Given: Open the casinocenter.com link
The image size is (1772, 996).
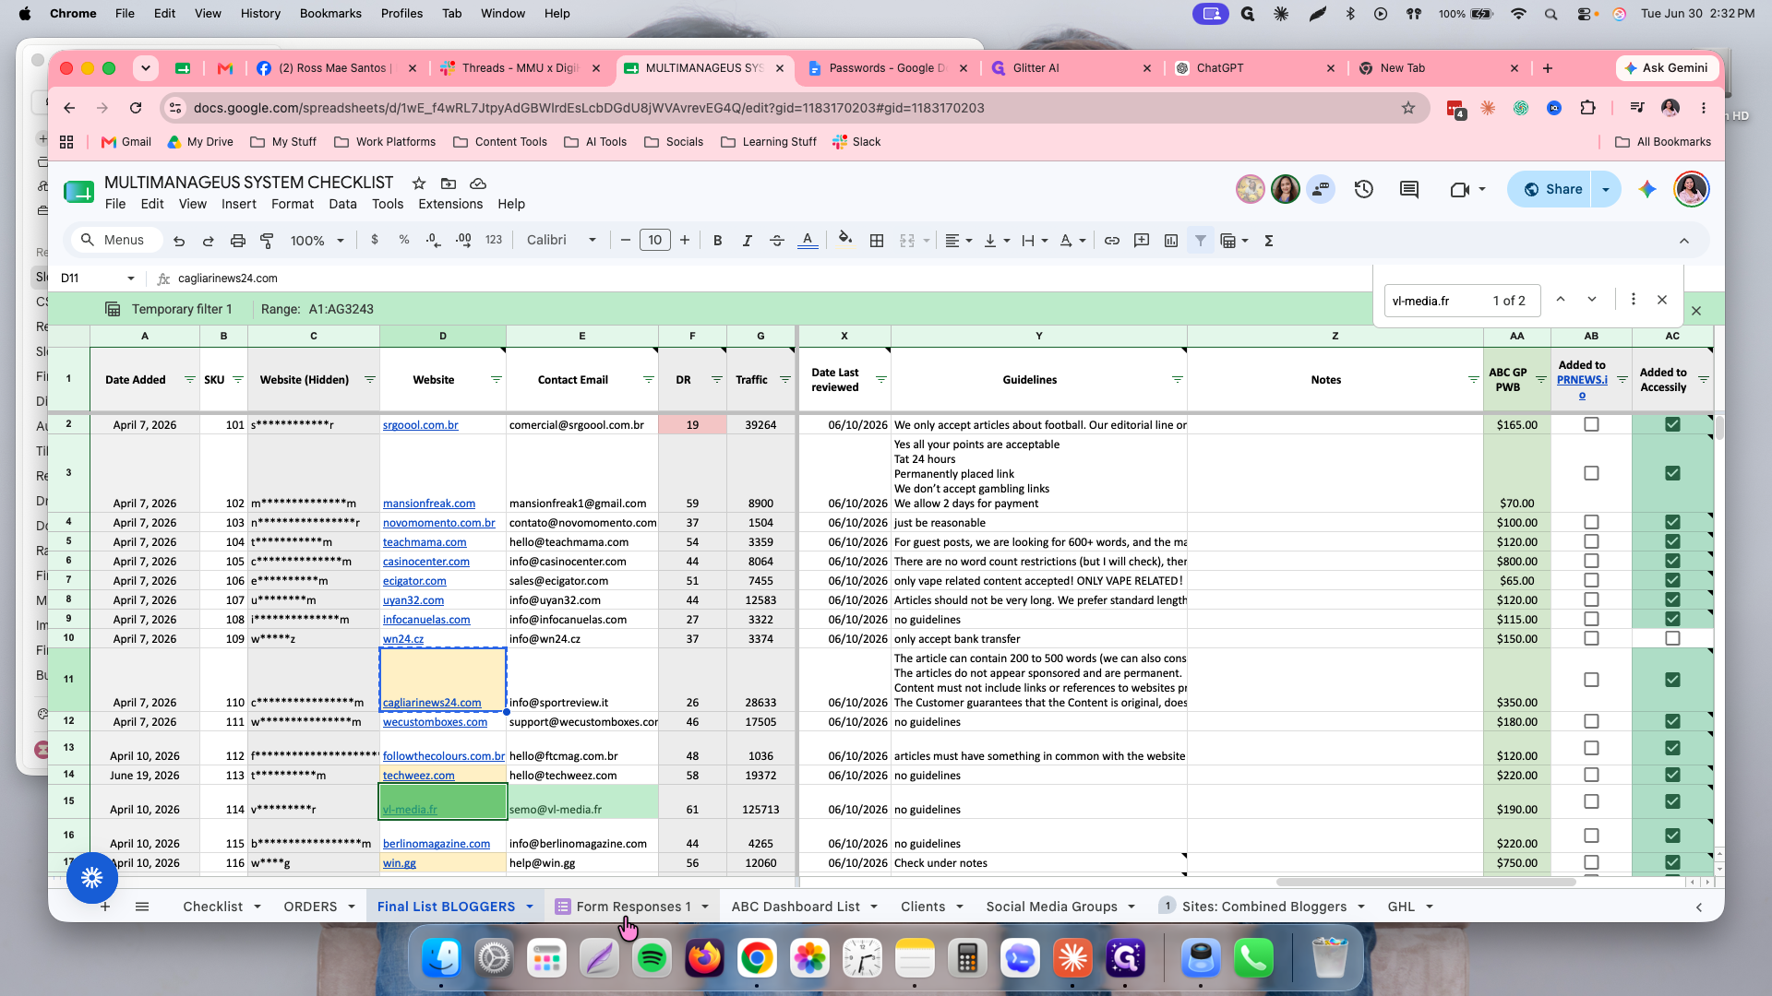Looking at the screenshot, I should (x=426, y=562).
